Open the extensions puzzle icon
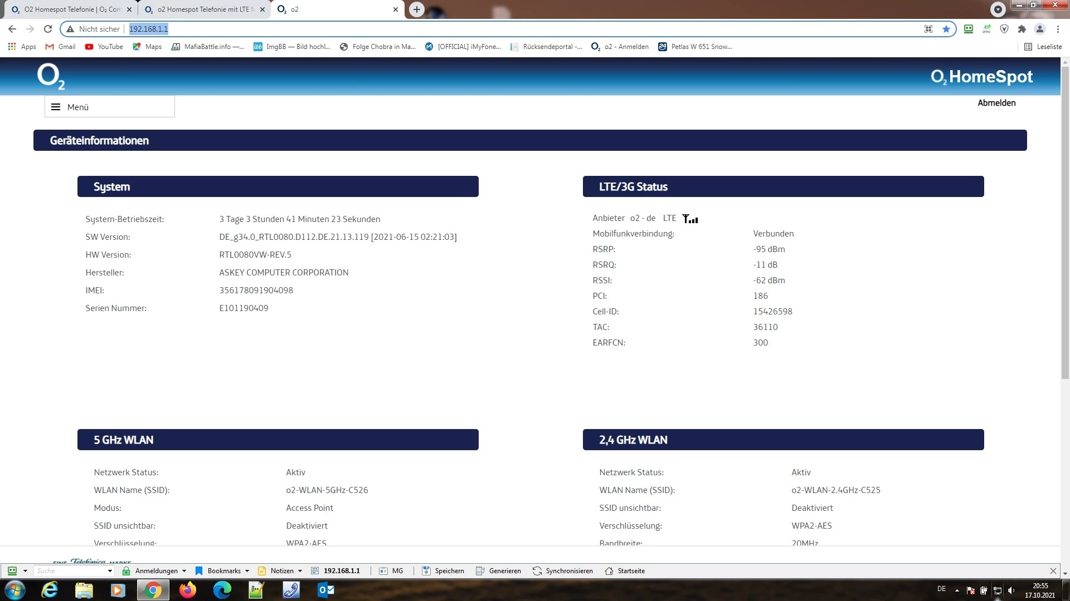The image size is (1070, 601). (x=1022, y=29)
